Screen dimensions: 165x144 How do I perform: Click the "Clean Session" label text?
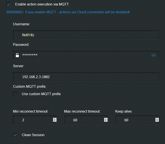point(33,135)
